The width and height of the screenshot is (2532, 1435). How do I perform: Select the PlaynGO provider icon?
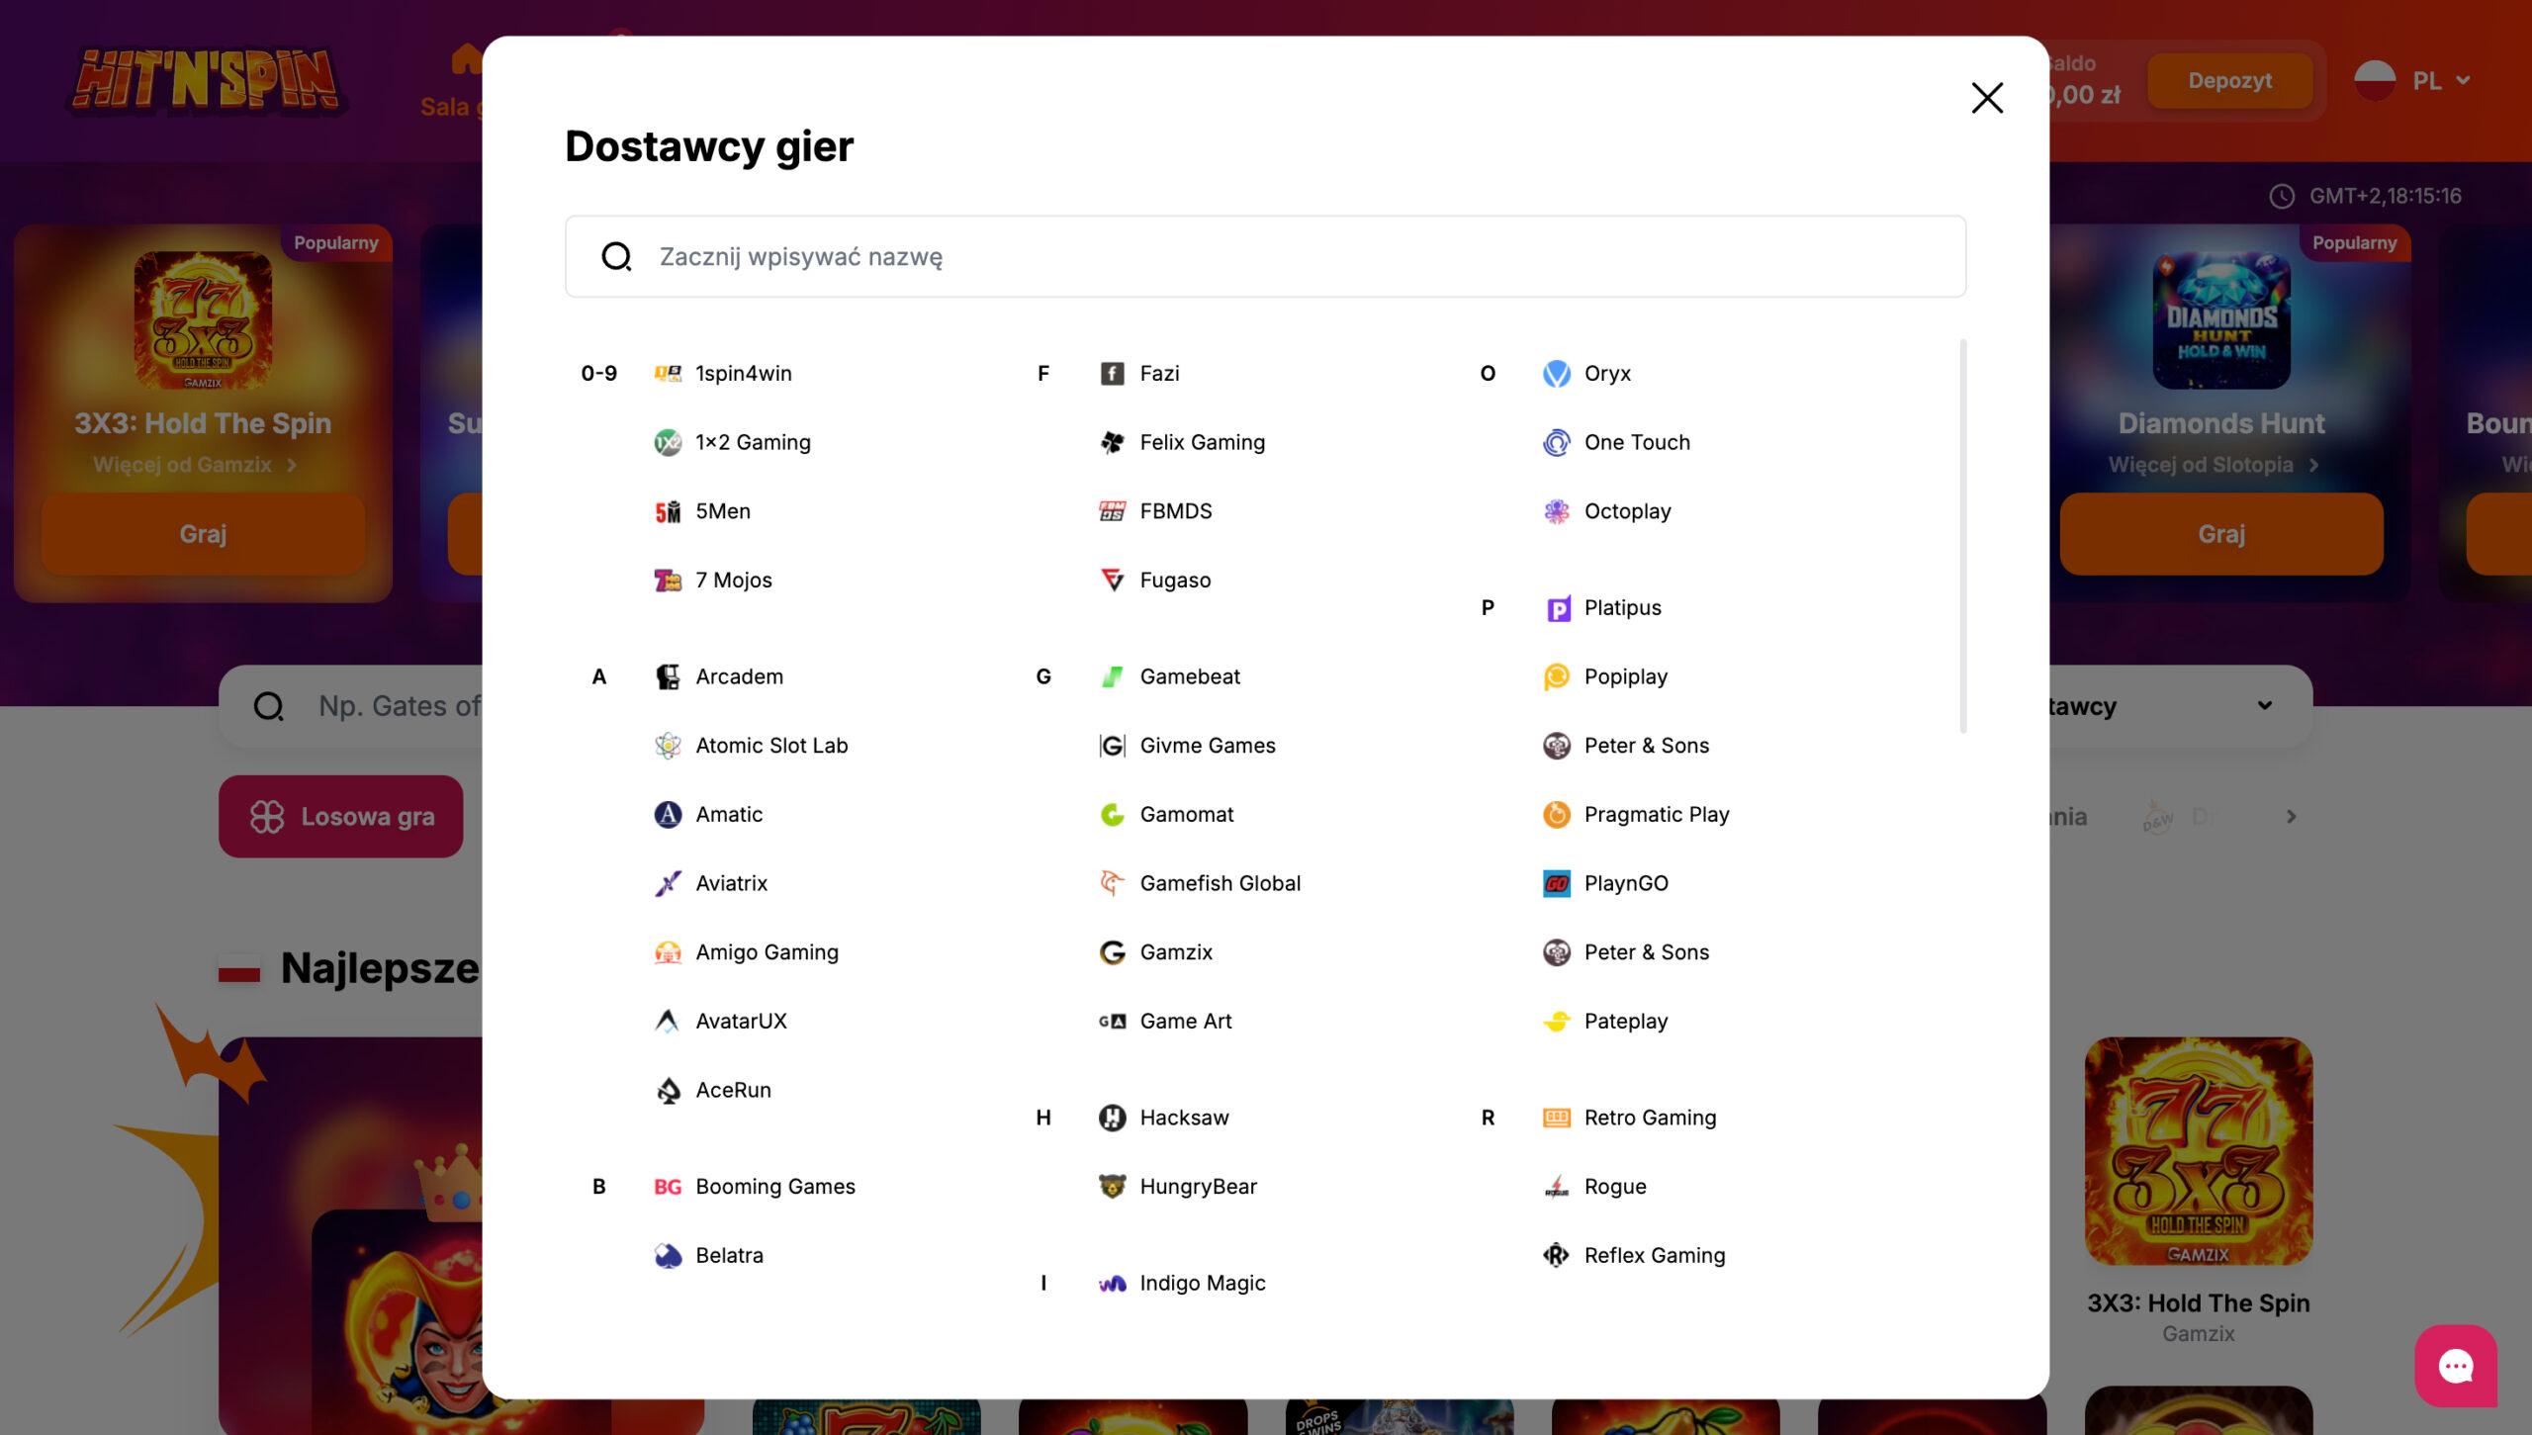[1556, 883]
